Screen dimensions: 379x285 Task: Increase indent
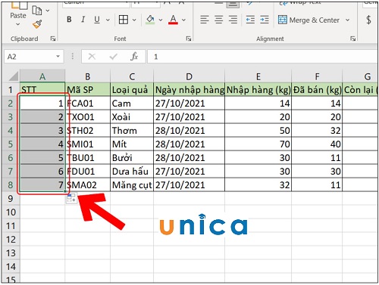click(x=265, y=20)
